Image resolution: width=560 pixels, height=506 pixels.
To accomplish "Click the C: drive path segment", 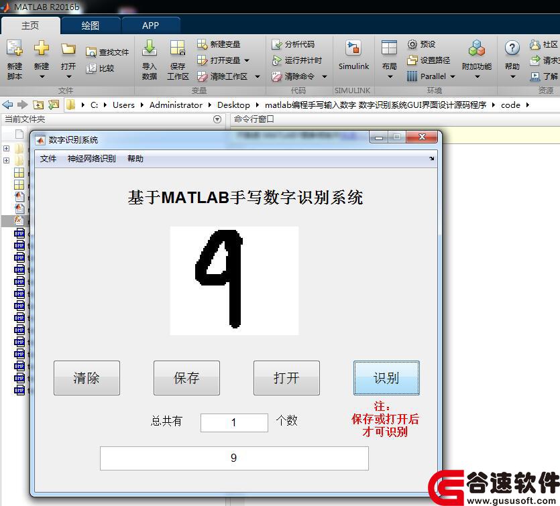I will (x=94, y=105).
